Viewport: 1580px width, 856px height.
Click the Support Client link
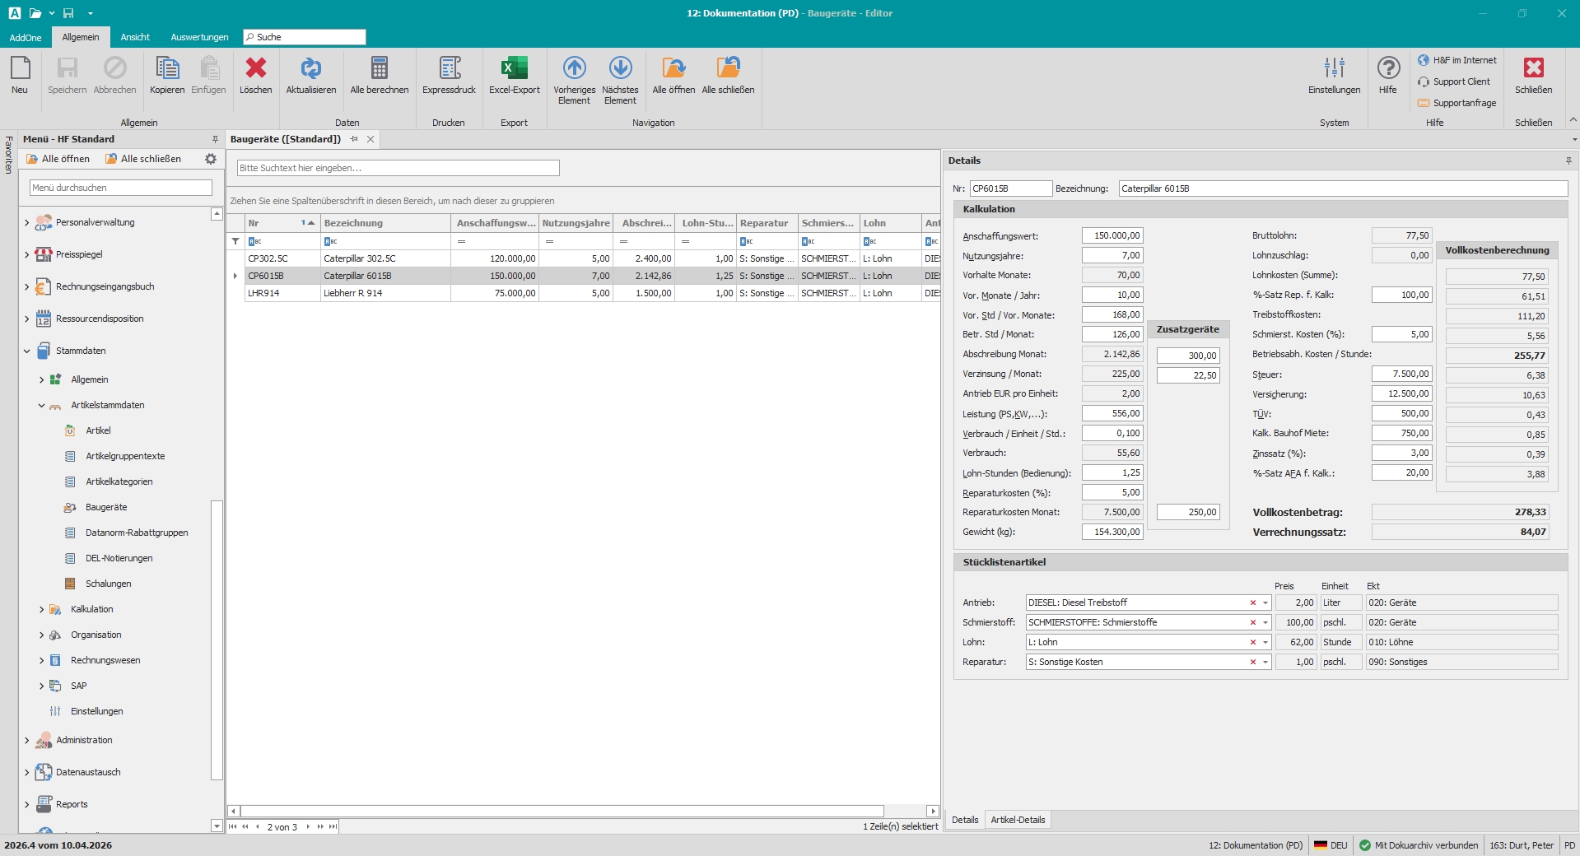1461,81
